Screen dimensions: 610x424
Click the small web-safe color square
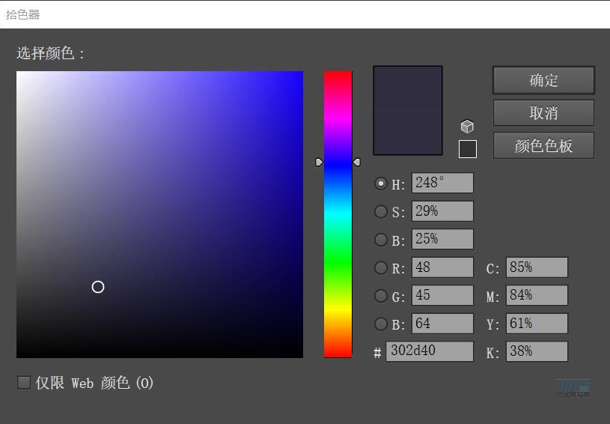click(x=467, y=149)
